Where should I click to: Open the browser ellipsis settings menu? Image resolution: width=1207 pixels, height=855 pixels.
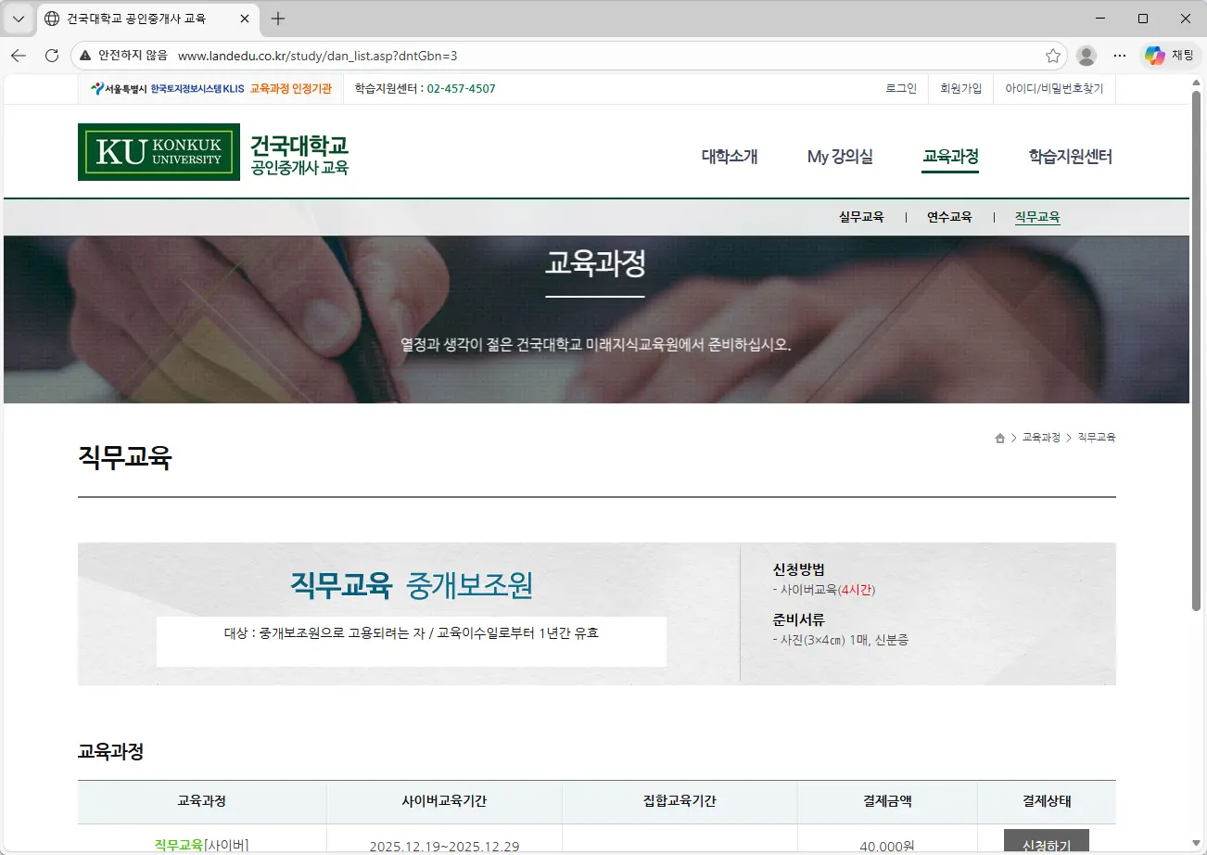[x=1120, y=56]
